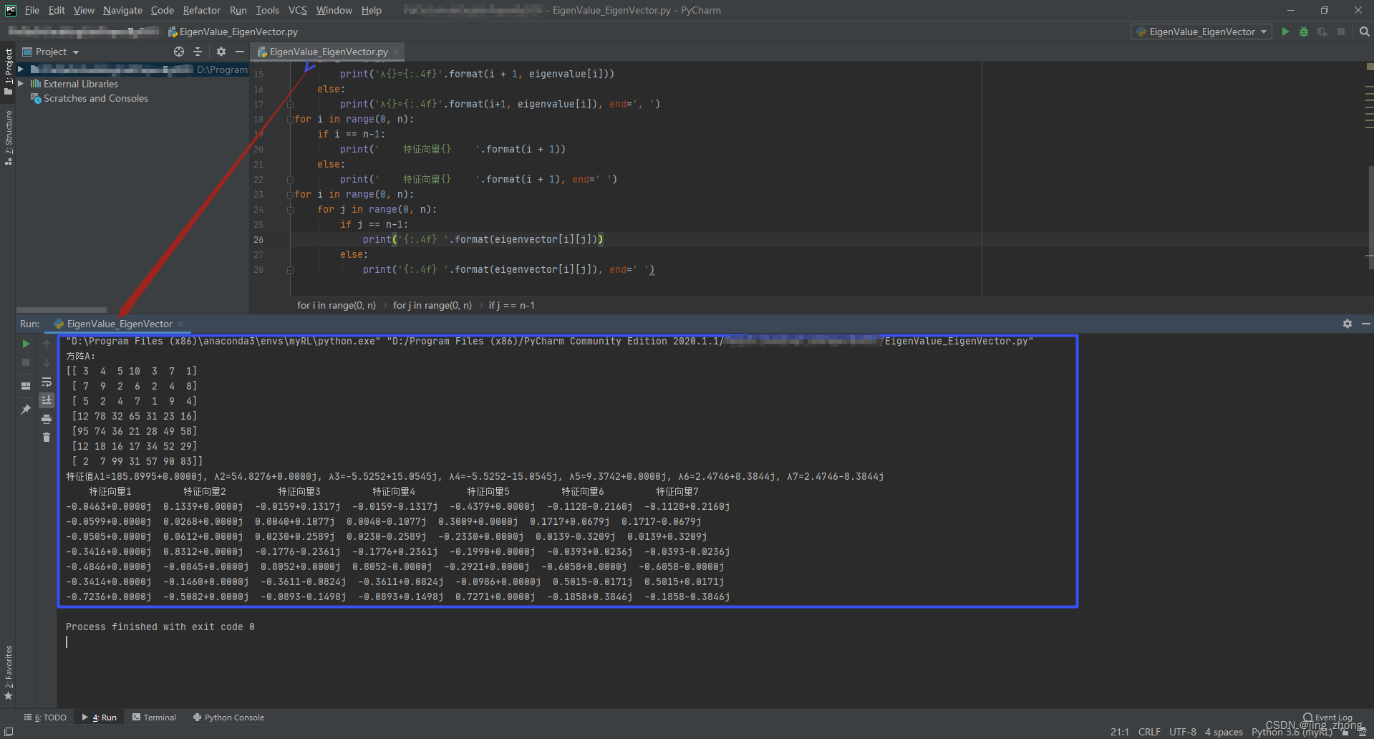This screenshot has height=739, width=1374.
Task: Fold the for loop at line 23
Action: point(290,194)
